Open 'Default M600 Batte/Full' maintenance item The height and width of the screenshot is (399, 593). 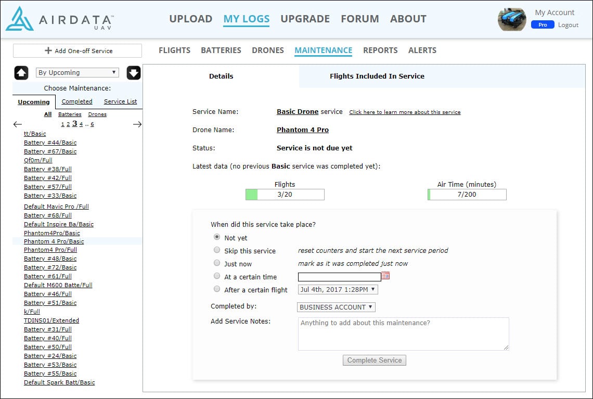point(58,285)
